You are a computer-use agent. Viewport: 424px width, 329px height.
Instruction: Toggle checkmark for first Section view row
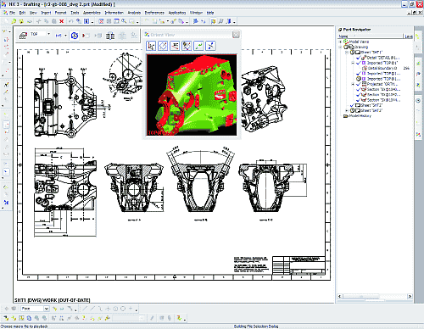tap(359, 89)
